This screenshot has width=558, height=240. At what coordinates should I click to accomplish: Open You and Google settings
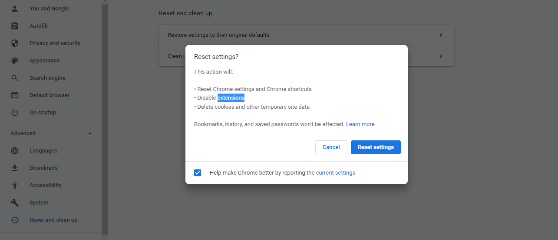coord(49,9)
